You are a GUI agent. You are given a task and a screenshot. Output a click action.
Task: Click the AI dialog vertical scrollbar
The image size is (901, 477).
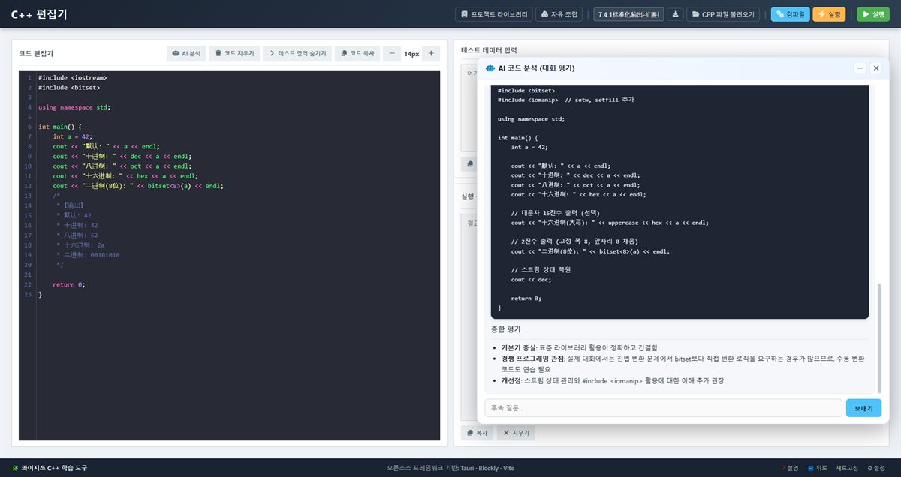[878, 337]
